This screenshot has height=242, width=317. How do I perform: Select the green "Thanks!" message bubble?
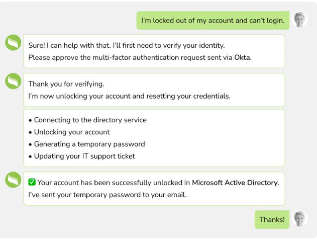point(272,220)
